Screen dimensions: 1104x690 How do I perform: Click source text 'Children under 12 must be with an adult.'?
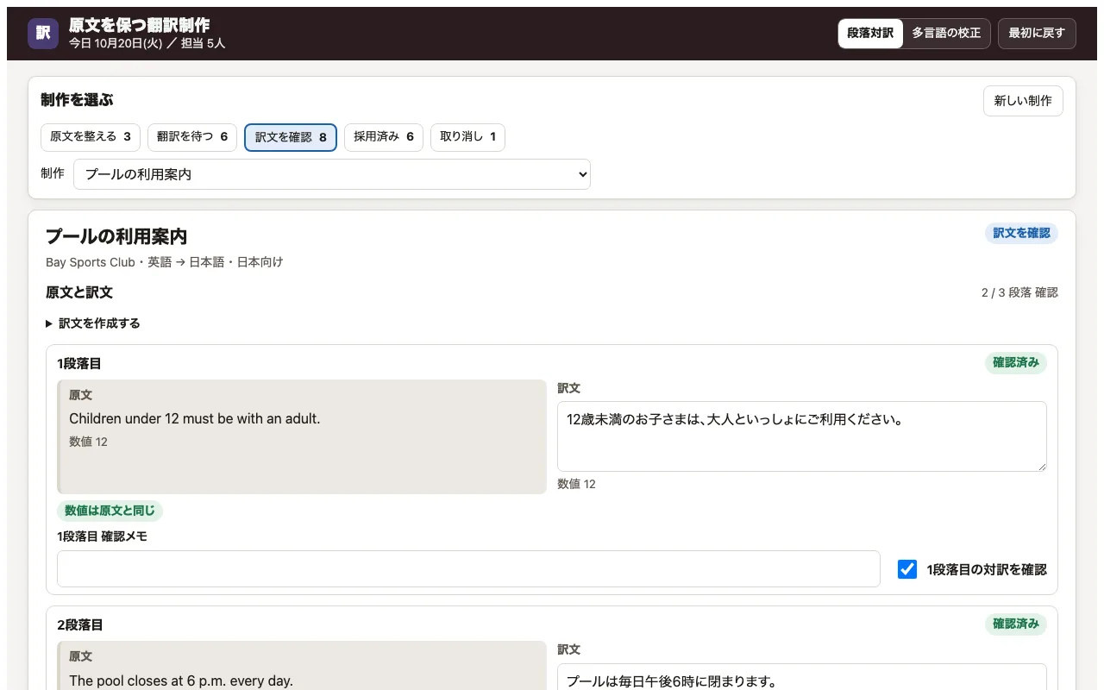(195, 419)
